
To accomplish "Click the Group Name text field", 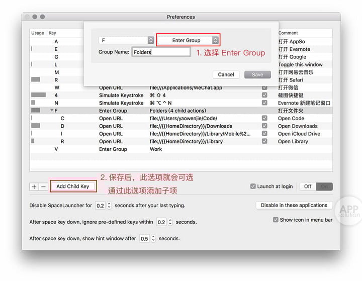I will coord(161,52).
